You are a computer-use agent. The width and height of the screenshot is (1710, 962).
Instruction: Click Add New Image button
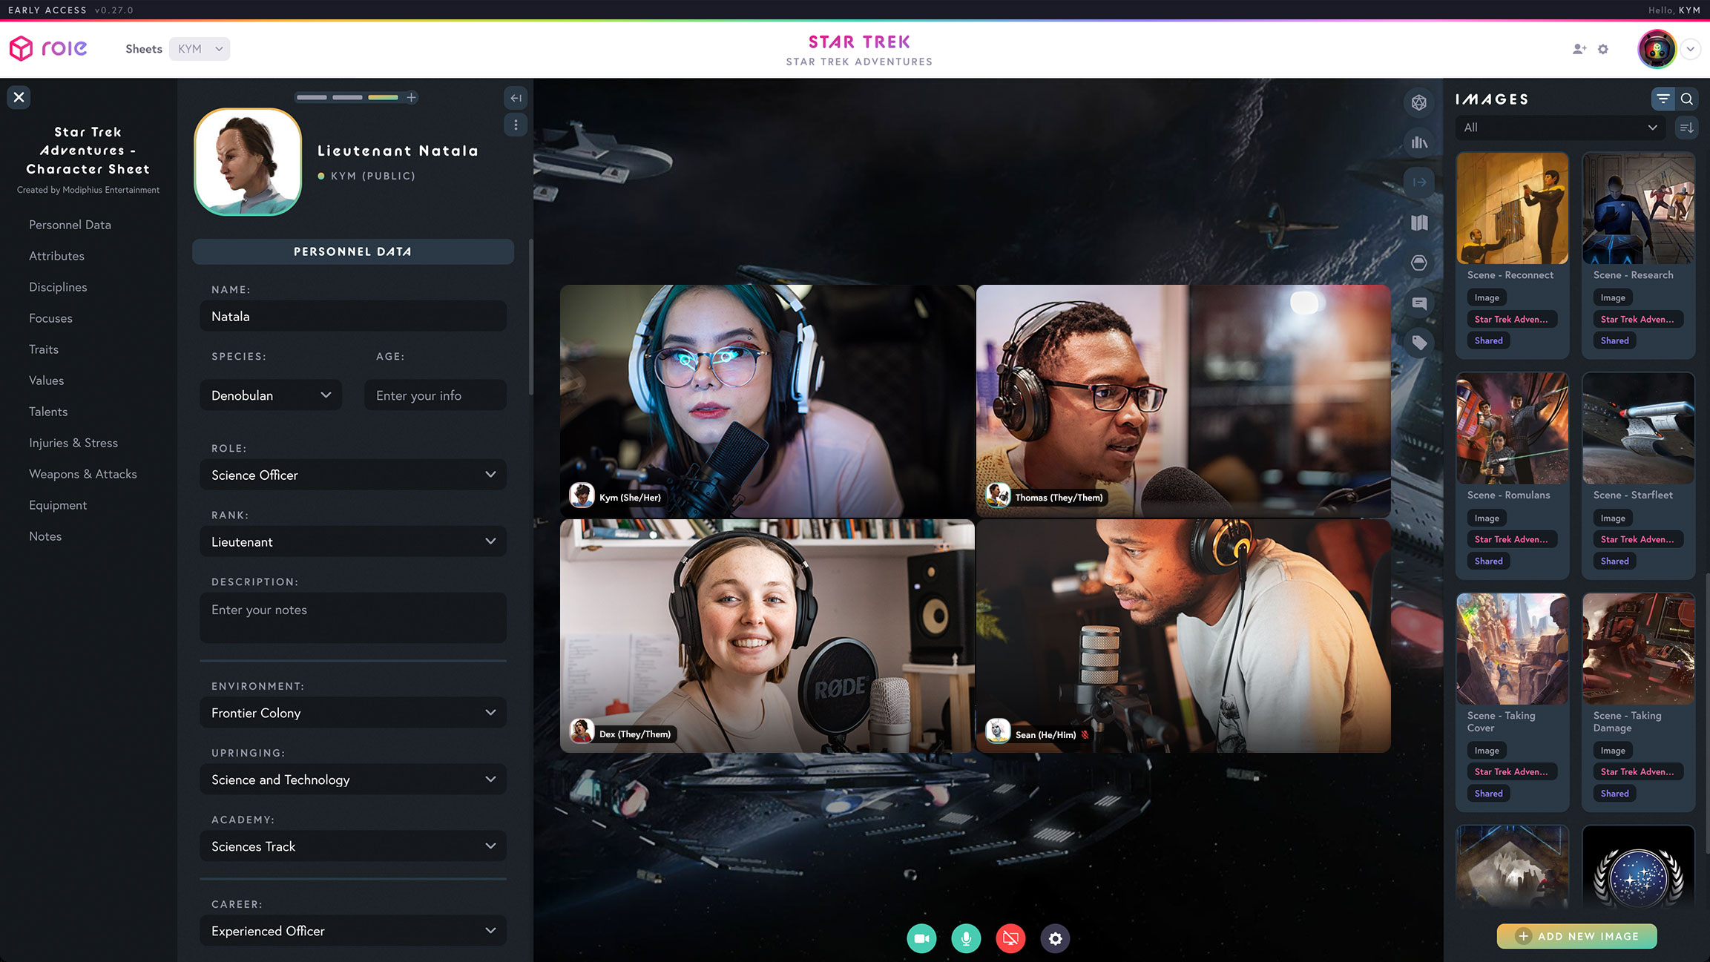tap(1576, 936)
